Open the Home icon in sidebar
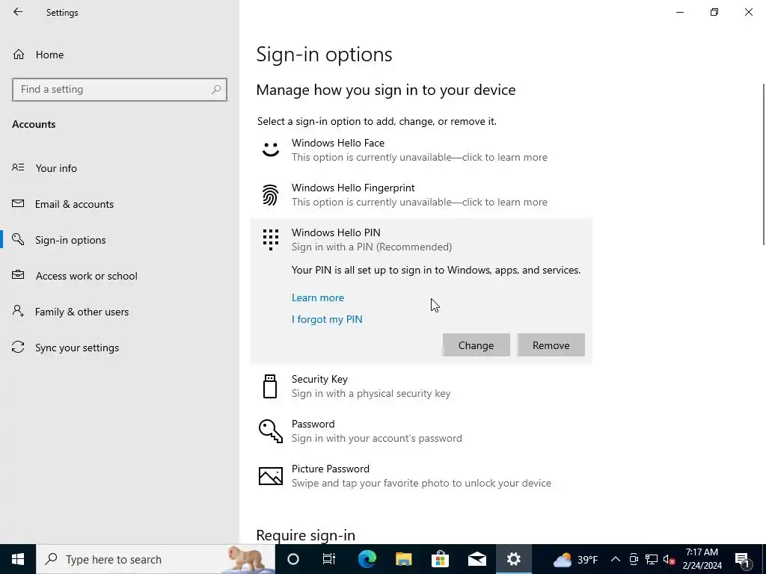Screen dimensions: 766x574 pyautogui.click(x=19, y=54)
